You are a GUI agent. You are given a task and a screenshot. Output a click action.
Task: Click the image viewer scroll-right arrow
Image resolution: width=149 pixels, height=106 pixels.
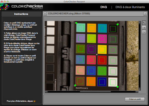137,92
